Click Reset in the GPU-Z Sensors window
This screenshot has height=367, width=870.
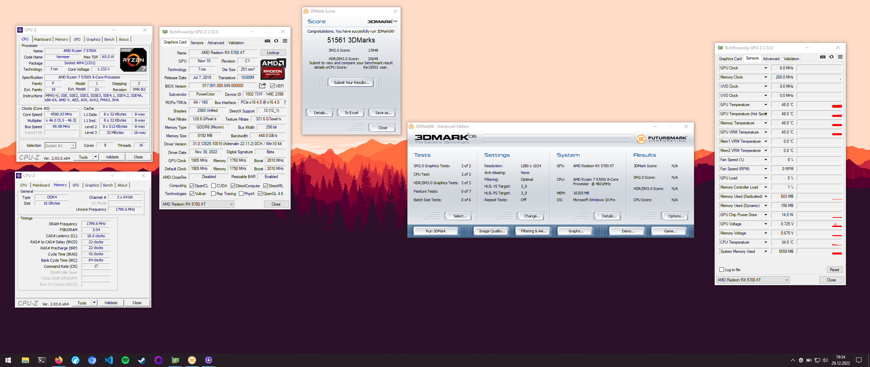834,270
